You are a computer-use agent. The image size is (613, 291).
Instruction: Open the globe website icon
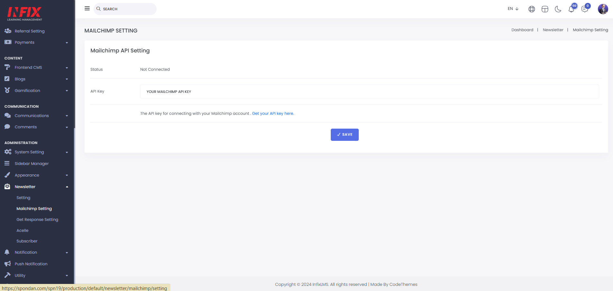click(532, 9)
